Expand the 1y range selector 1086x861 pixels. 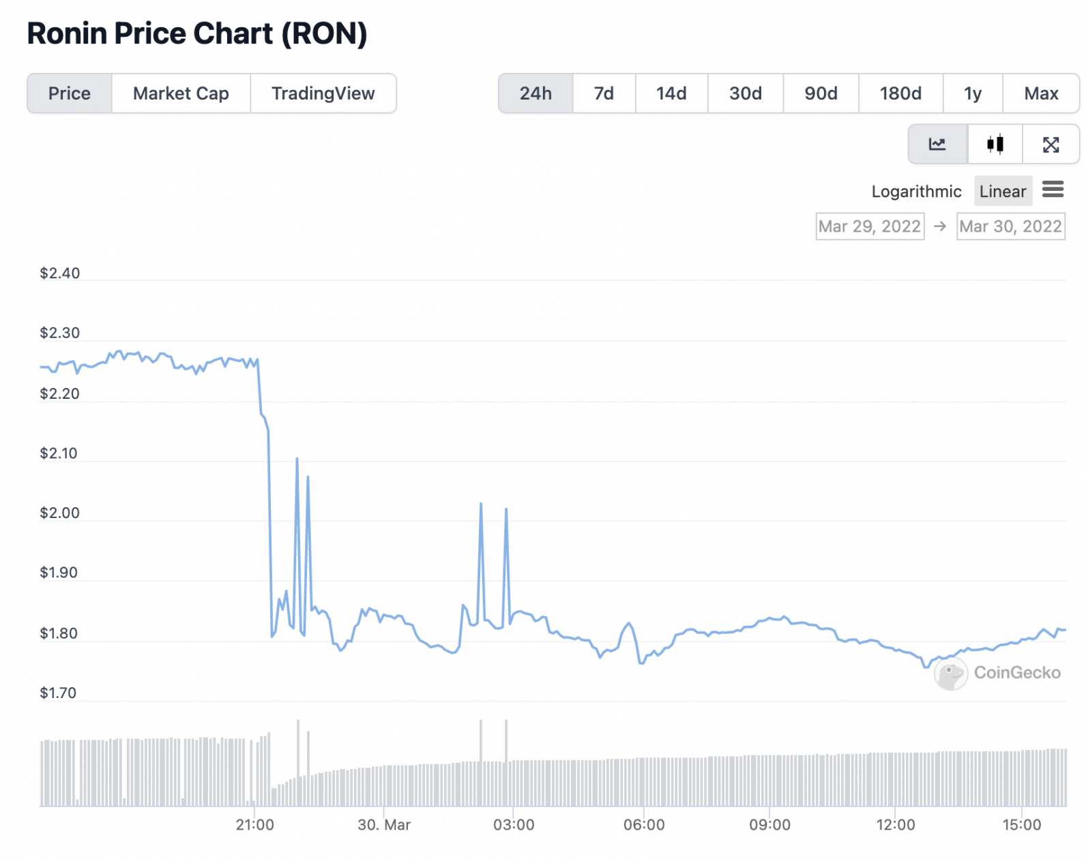click(972, 93)
